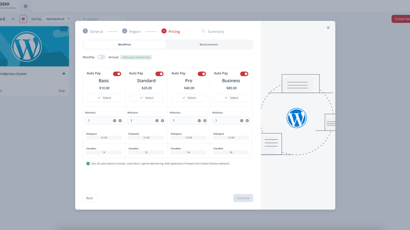Click the subscriptions include green checkmark

coord(88,163)
